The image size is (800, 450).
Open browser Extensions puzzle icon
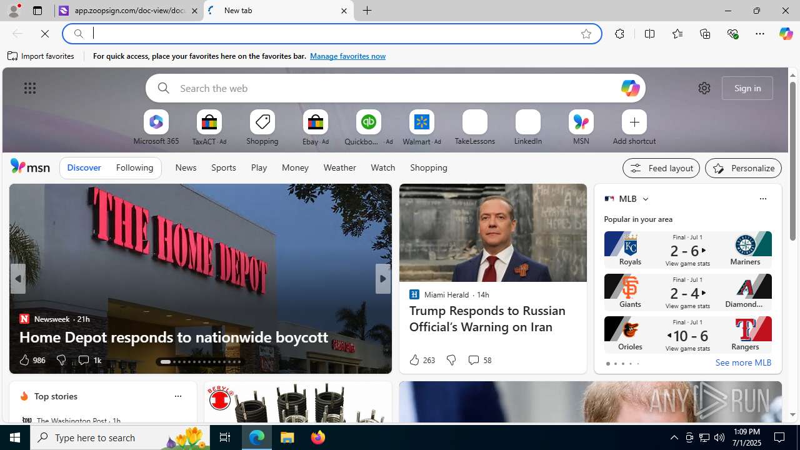pyautogui.click(x=619, y=34)
